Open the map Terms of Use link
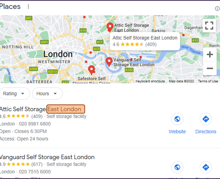This screenshot has width=220, height=179. [x=208, y=81]
